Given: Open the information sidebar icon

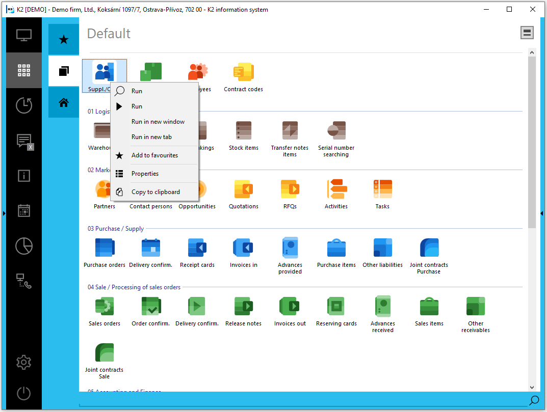Looking at the screenshot, I should tap(24, 176).
